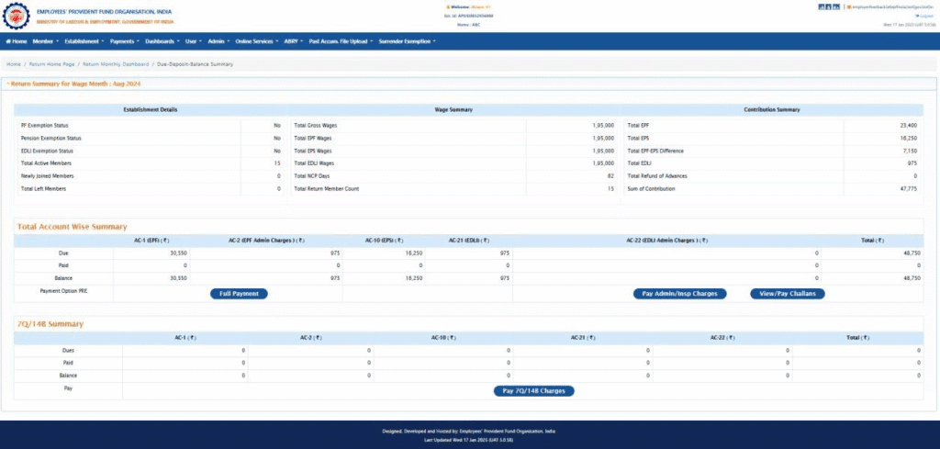The image size is (940, 449).
Task: Click the View/Pay Challans button
Action: (788, 294)
